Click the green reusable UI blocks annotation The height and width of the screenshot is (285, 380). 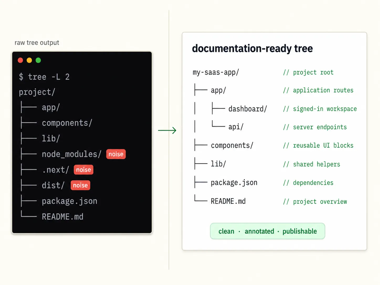(x=318, y=145)
